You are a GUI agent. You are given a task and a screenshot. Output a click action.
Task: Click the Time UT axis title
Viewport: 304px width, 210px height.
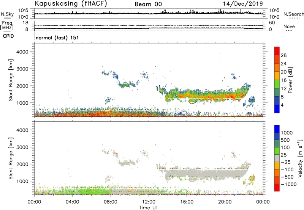(x=149, y=208)
